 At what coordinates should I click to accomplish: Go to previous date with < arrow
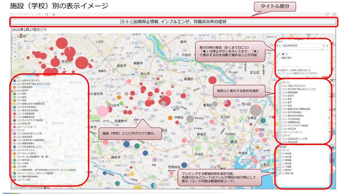click(x=280, y=46)
